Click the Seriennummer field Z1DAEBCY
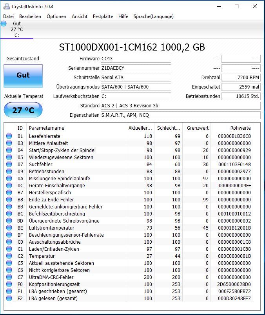The width and height of the screenshot is (265, 315). (136, 68)
